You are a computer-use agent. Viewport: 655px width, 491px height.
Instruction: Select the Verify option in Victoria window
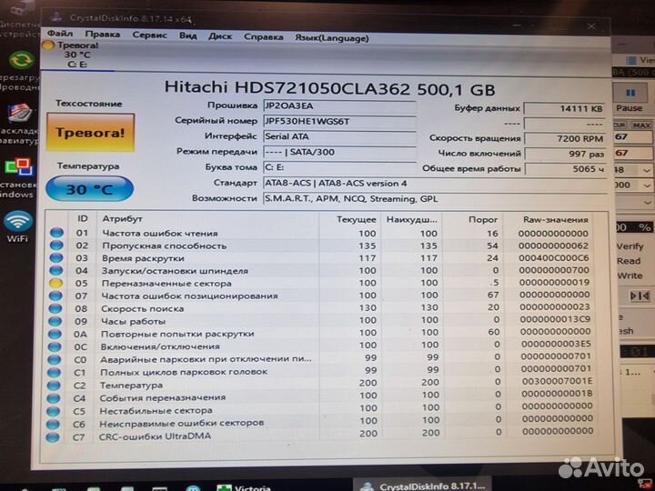[630, 246]
